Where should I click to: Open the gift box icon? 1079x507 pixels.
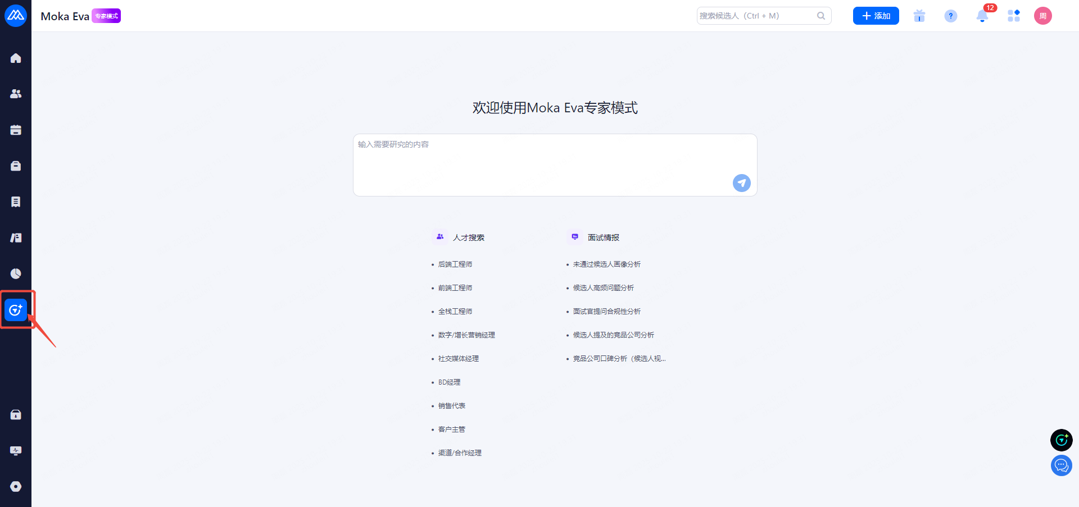tap(919, 16)
